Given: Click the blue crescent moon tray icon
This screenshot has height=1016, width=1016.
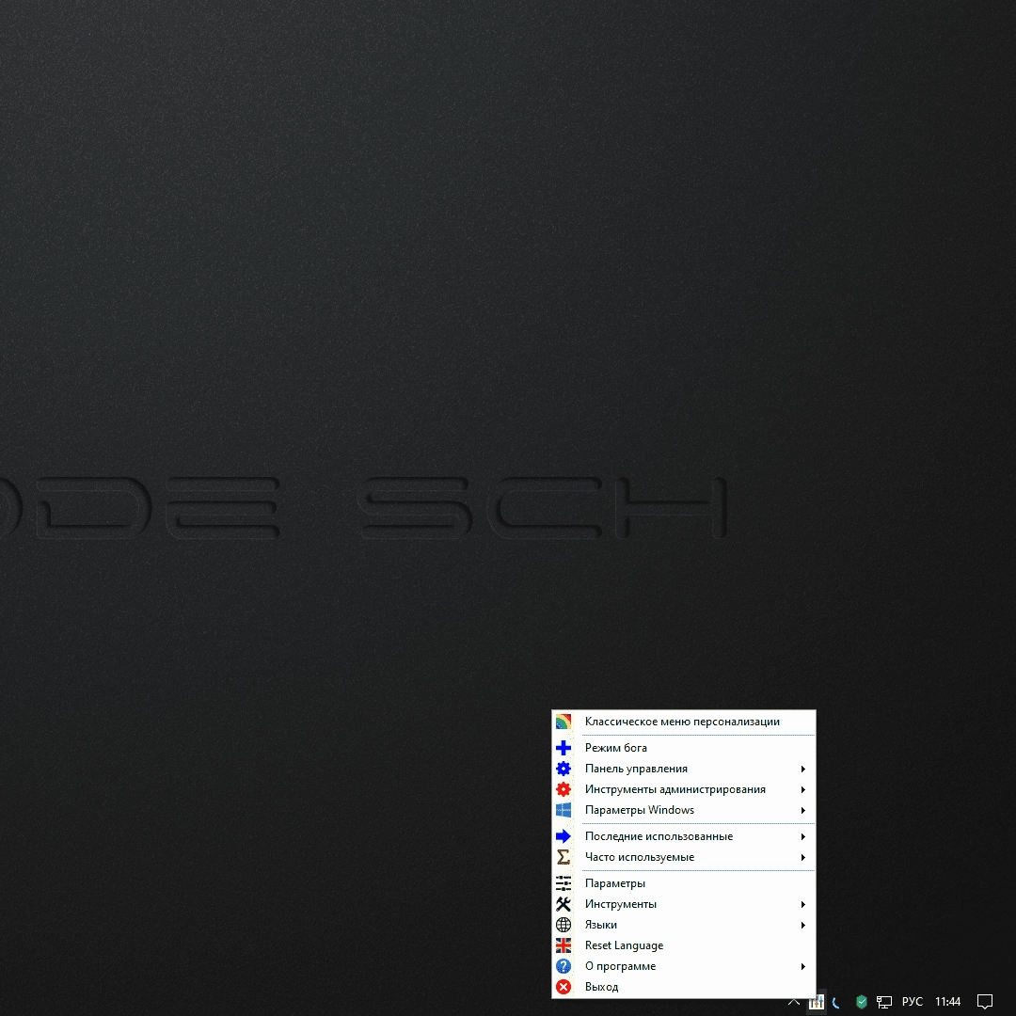Looking at the screenshot, I should click(836, 1003).
